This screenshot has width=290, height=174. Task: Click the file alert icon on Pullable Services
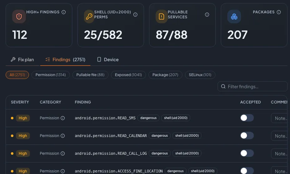pyautogui.click(x=162, y=16)
